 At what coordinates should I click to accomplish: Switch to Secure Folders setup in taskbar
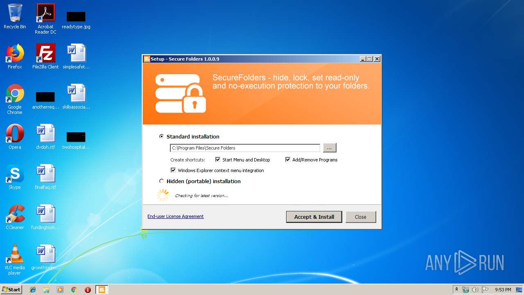tap(102, 290)
